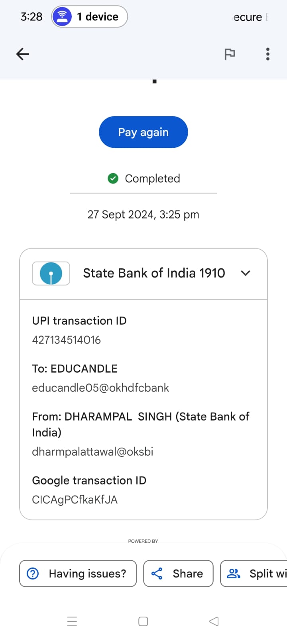This screenshot has width=287, height=639.
Task: Tap the Google transaction ID value
Action: tap(75, 500)
